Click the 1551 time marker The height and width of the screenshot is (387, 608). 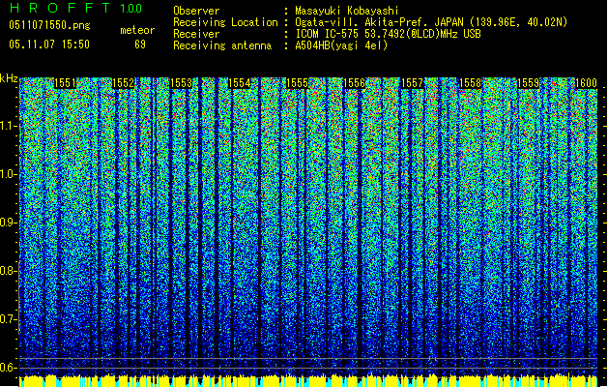pos(65,83)
